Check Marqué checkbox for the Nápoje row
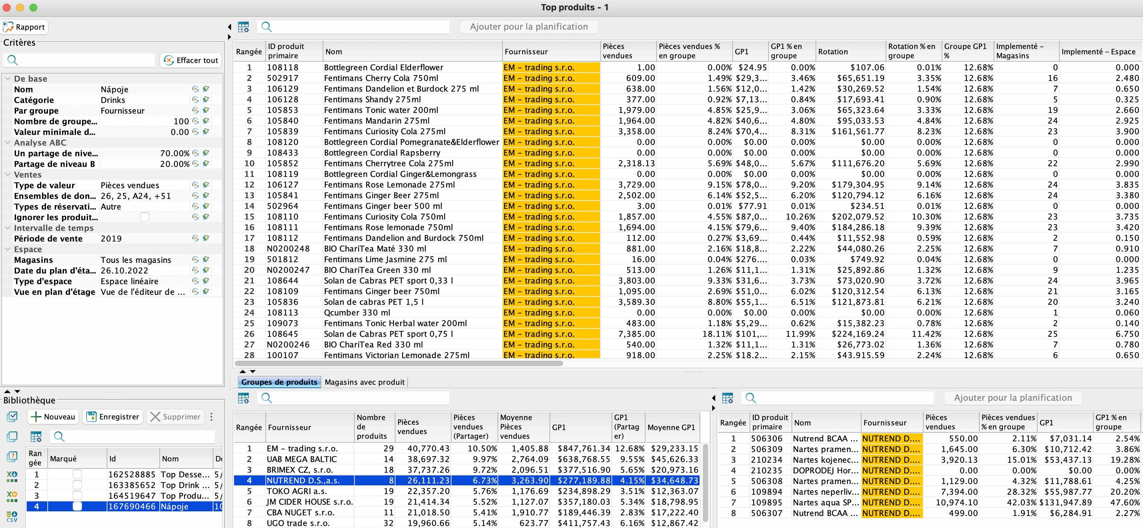Image resolution: width=1143 pixels, height=528 pixels. click(x=77, y=506)
